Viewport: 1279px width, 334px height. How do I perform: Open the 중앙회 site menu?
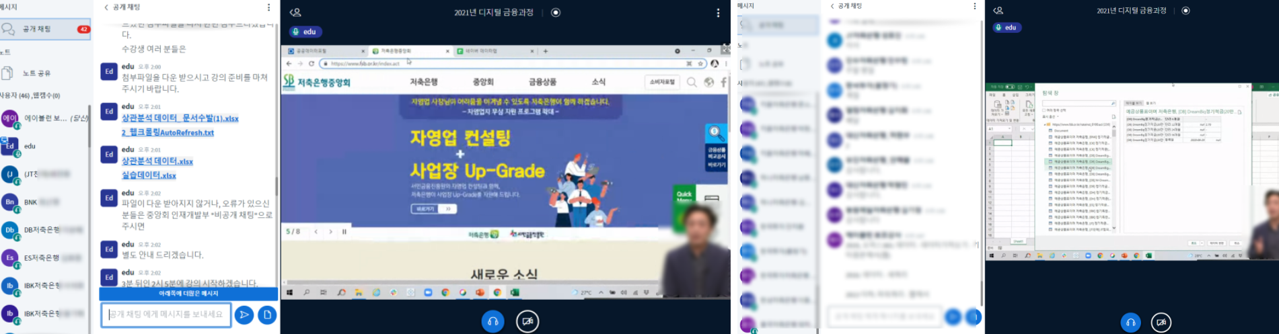(483, 82)
